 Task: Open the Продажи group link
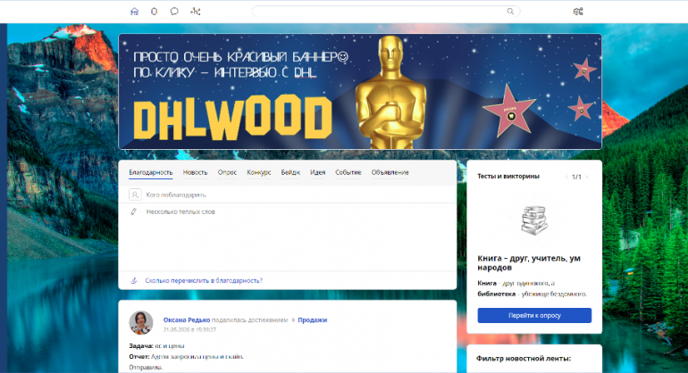click(x=312, y=319)
